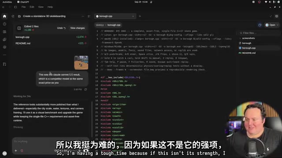The width and height of the screenshot is (282, 158).
Task: Open the File menu
Action: point(23,7)
